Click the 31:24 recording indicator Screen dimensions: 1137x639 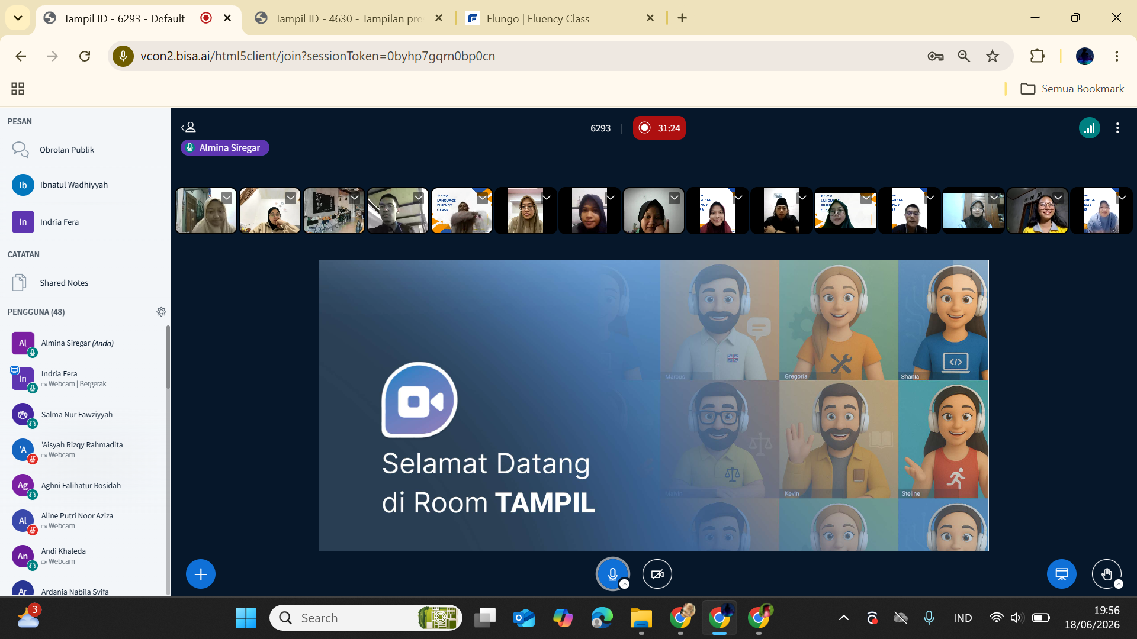tap(659, 128)
